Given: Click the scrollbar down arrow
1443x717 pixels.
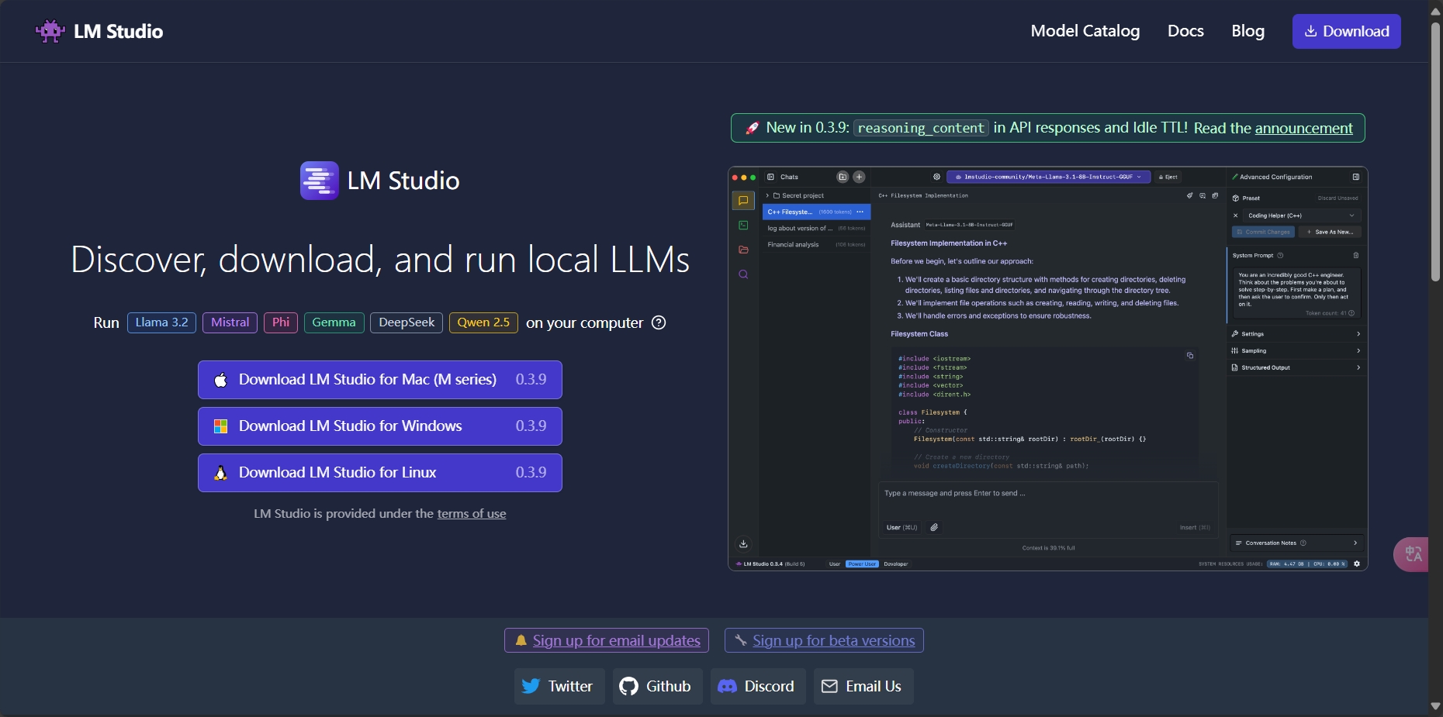Looking at the screenshot, I should 1435,706.
